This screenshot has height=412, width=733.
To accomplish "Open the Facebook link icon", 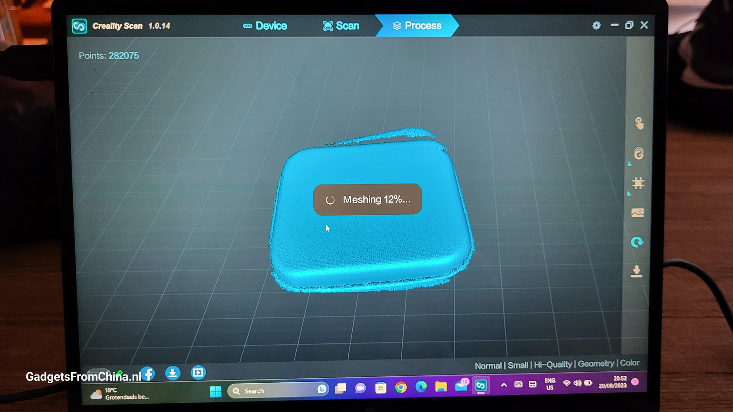I will click(148, 374).
